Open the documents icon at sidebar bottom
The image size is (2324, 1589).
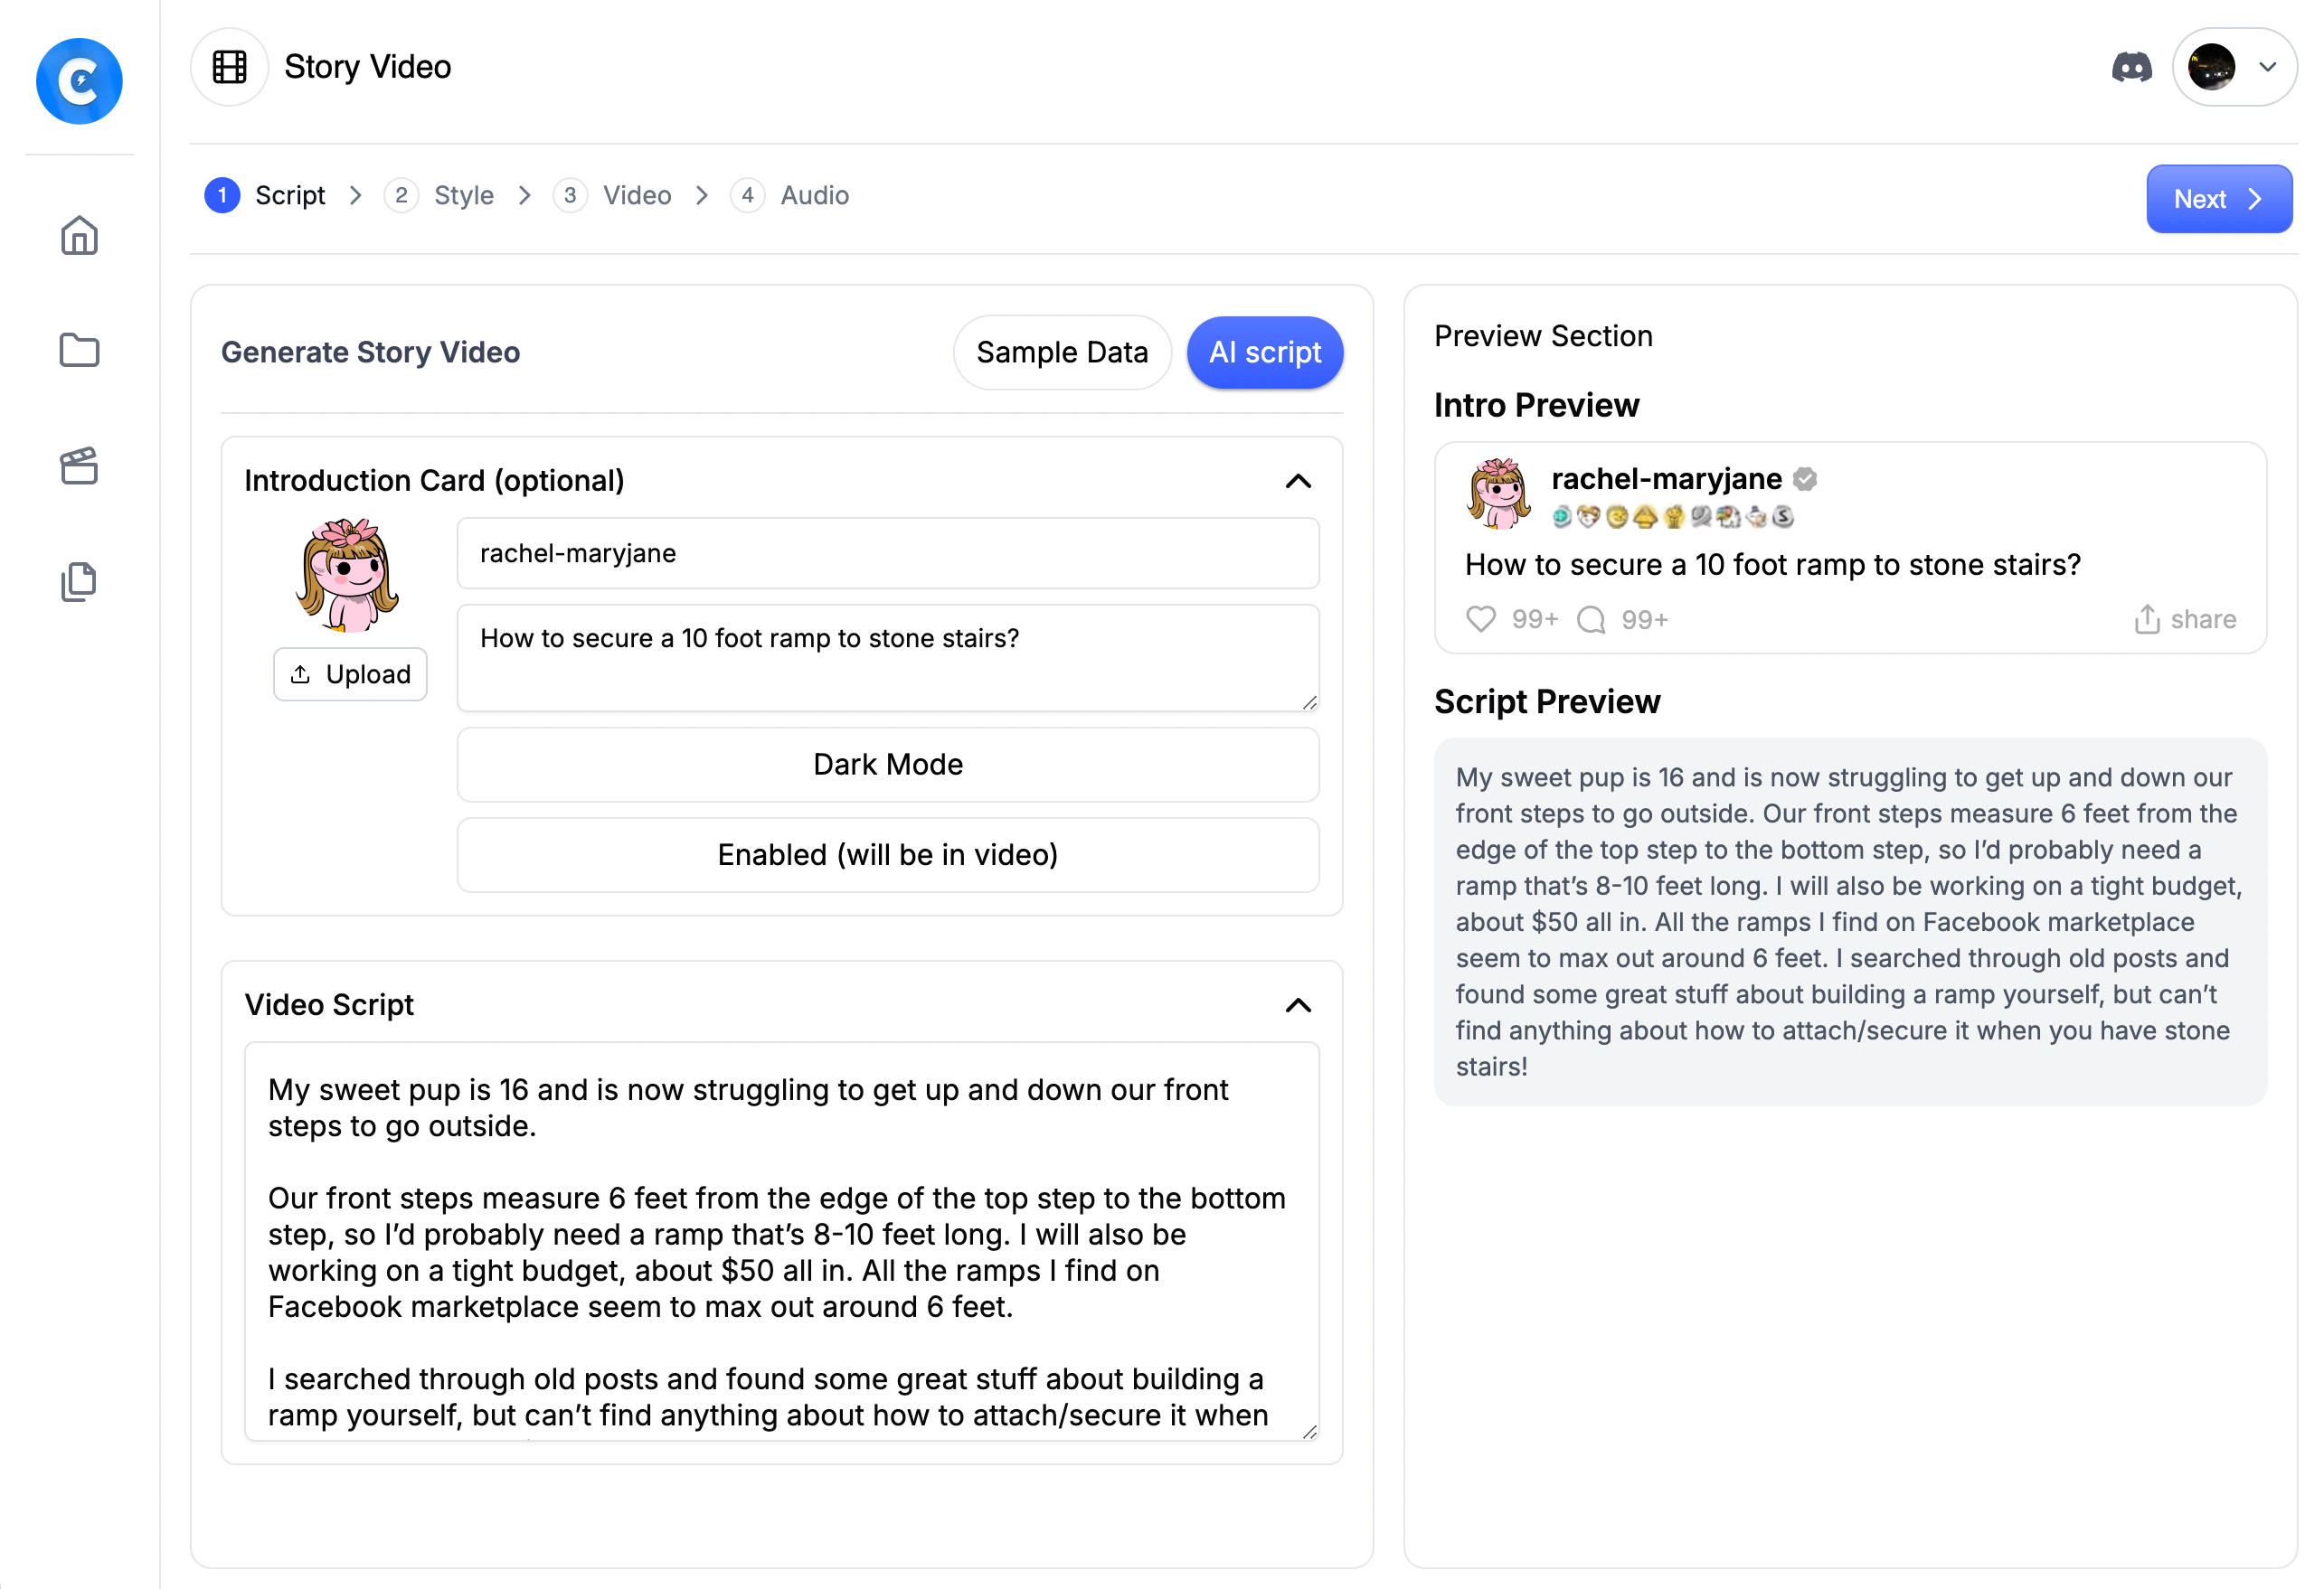tap(79, 581)
